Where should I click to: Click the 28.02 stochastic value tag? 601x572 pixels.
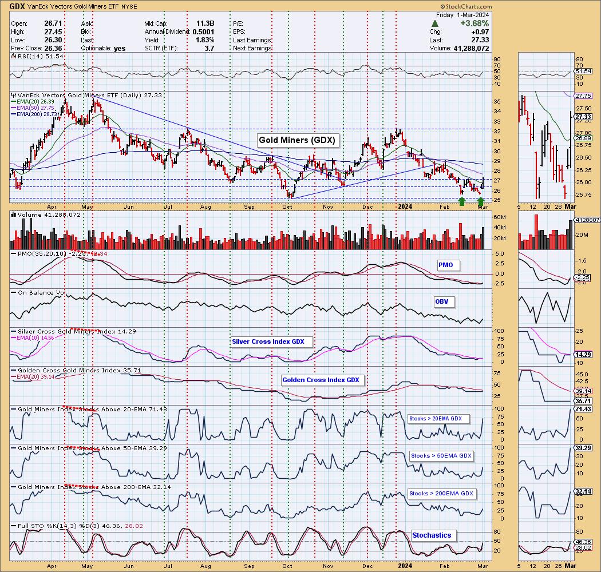click(583, 548)
